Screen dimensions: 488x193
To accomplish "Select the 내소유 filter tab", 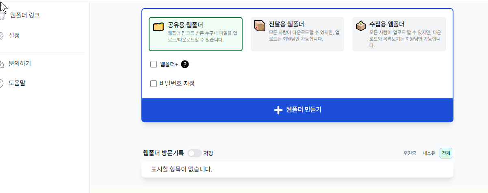I will tap(429, 153).
